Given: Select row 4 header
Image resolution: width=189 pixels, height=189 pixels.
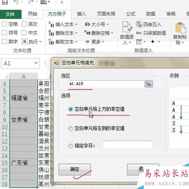Looking at the screenshot, I should (5, 84).
